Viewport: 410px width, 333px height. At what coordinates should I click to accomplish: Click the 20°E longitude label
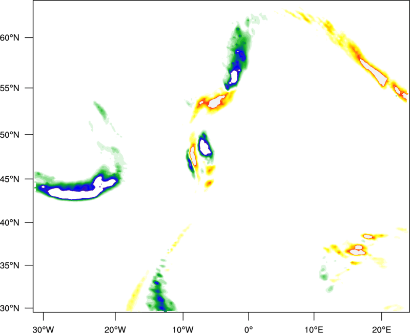(381, 329)
